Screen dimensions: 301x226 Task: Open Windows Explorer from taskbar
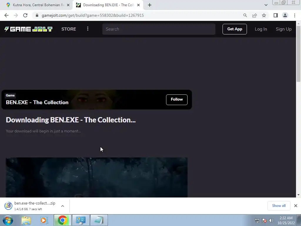tap(26, 220)
